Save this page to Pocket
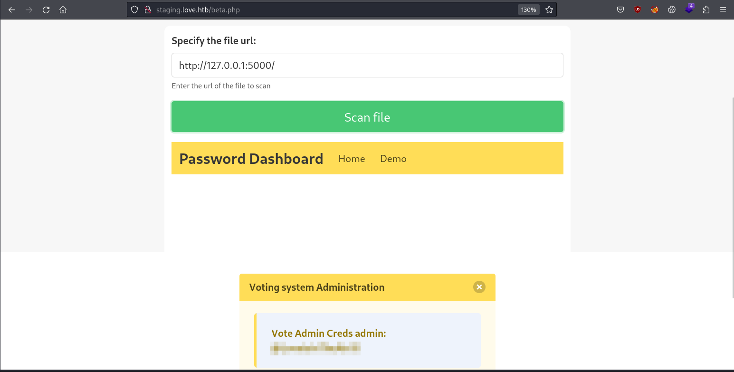The height and width of the screenshot is (372, 734). pyautogui.click(x=620, y=10)
